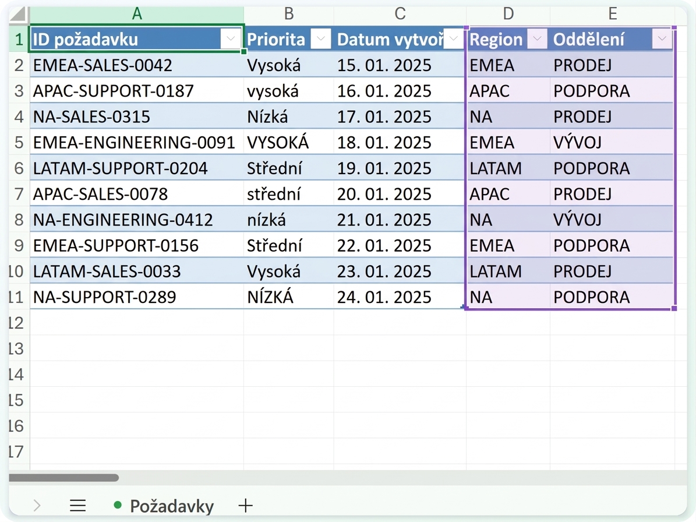This screenshot has height=522, width=696.
Task: Select row 5 header
Action: 19,142
